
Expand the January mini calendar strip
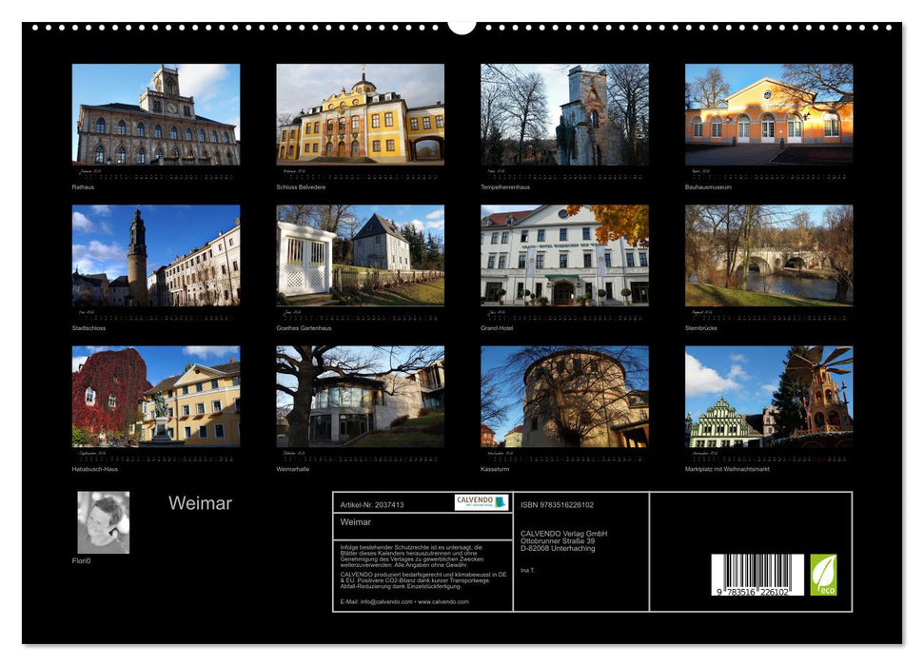click(x=153, y=176)
